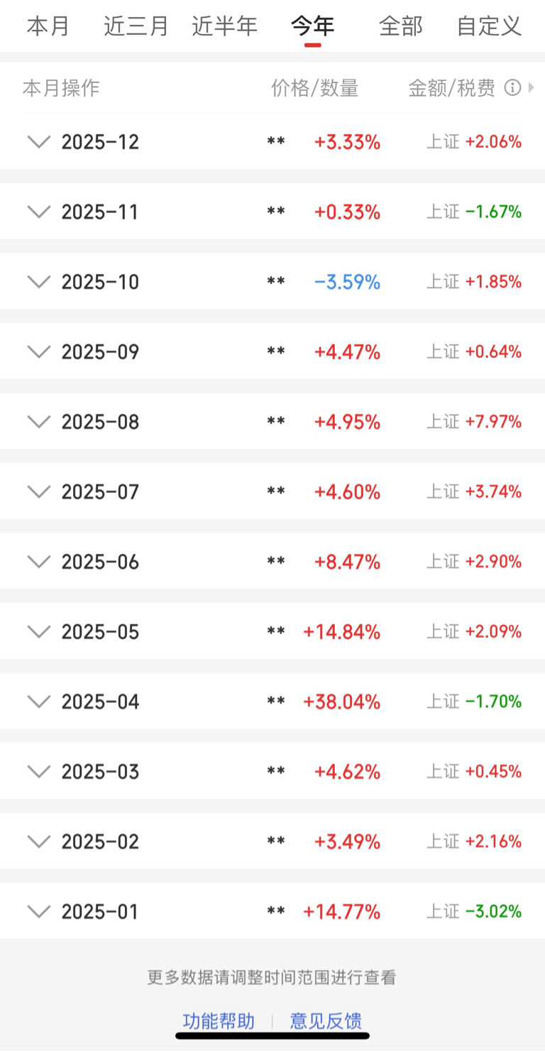
Task: Switch to the 本月 tab
Action: point(48,27)
